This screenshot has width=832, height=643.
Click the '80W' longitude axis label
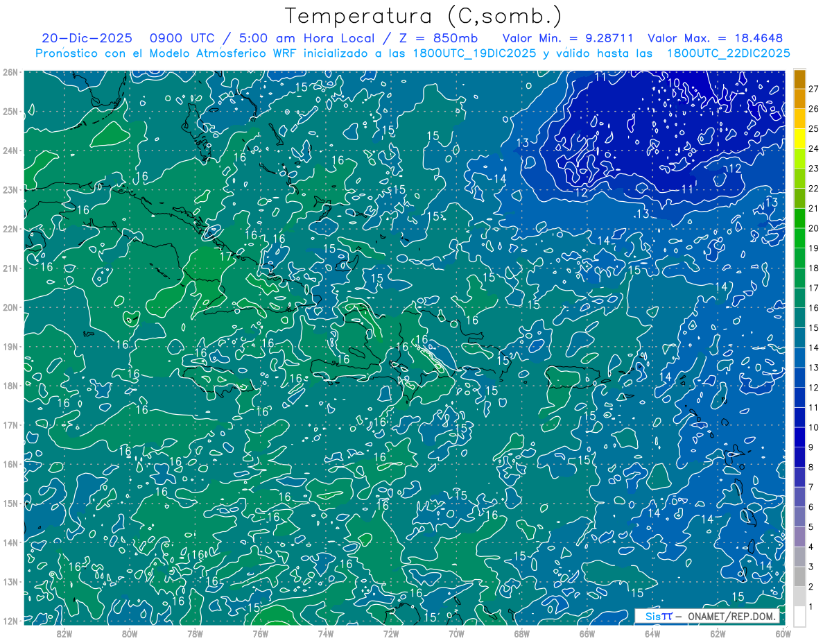[130, 633]
